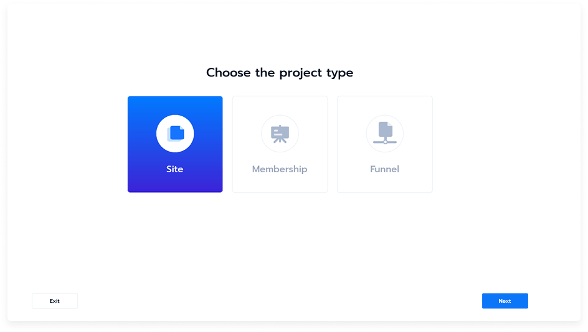Click empty space below Funnel label in card

tap(384, 184)
